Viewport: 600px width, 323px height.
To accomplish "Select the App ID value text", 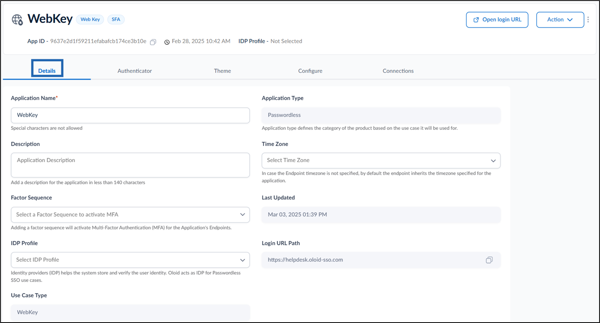I will click(99, 41).
